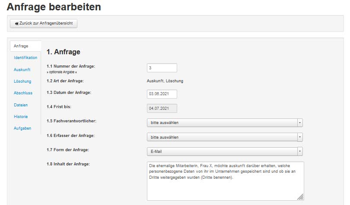Open the Dateien tab
The width and height of the screenshot is (350, 205).
tap(21, 105)
